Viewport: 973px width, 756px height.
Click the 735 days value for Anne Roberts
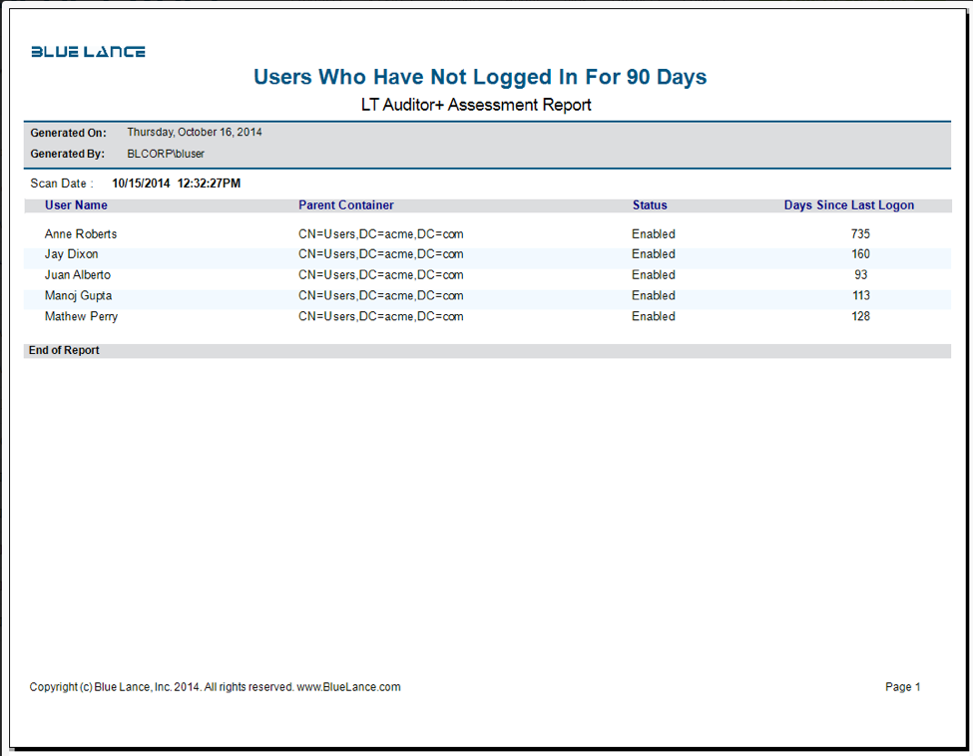pos(860,233)
